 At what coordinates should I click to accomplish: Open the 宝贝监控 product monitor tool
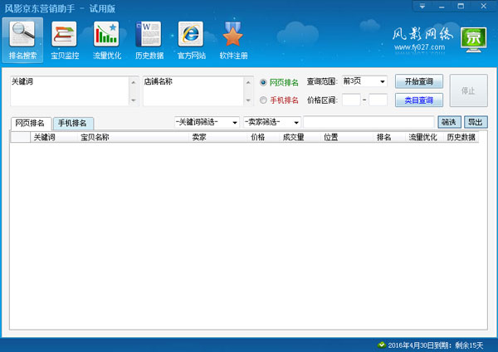pyautogui.click(x=65, y=40)
